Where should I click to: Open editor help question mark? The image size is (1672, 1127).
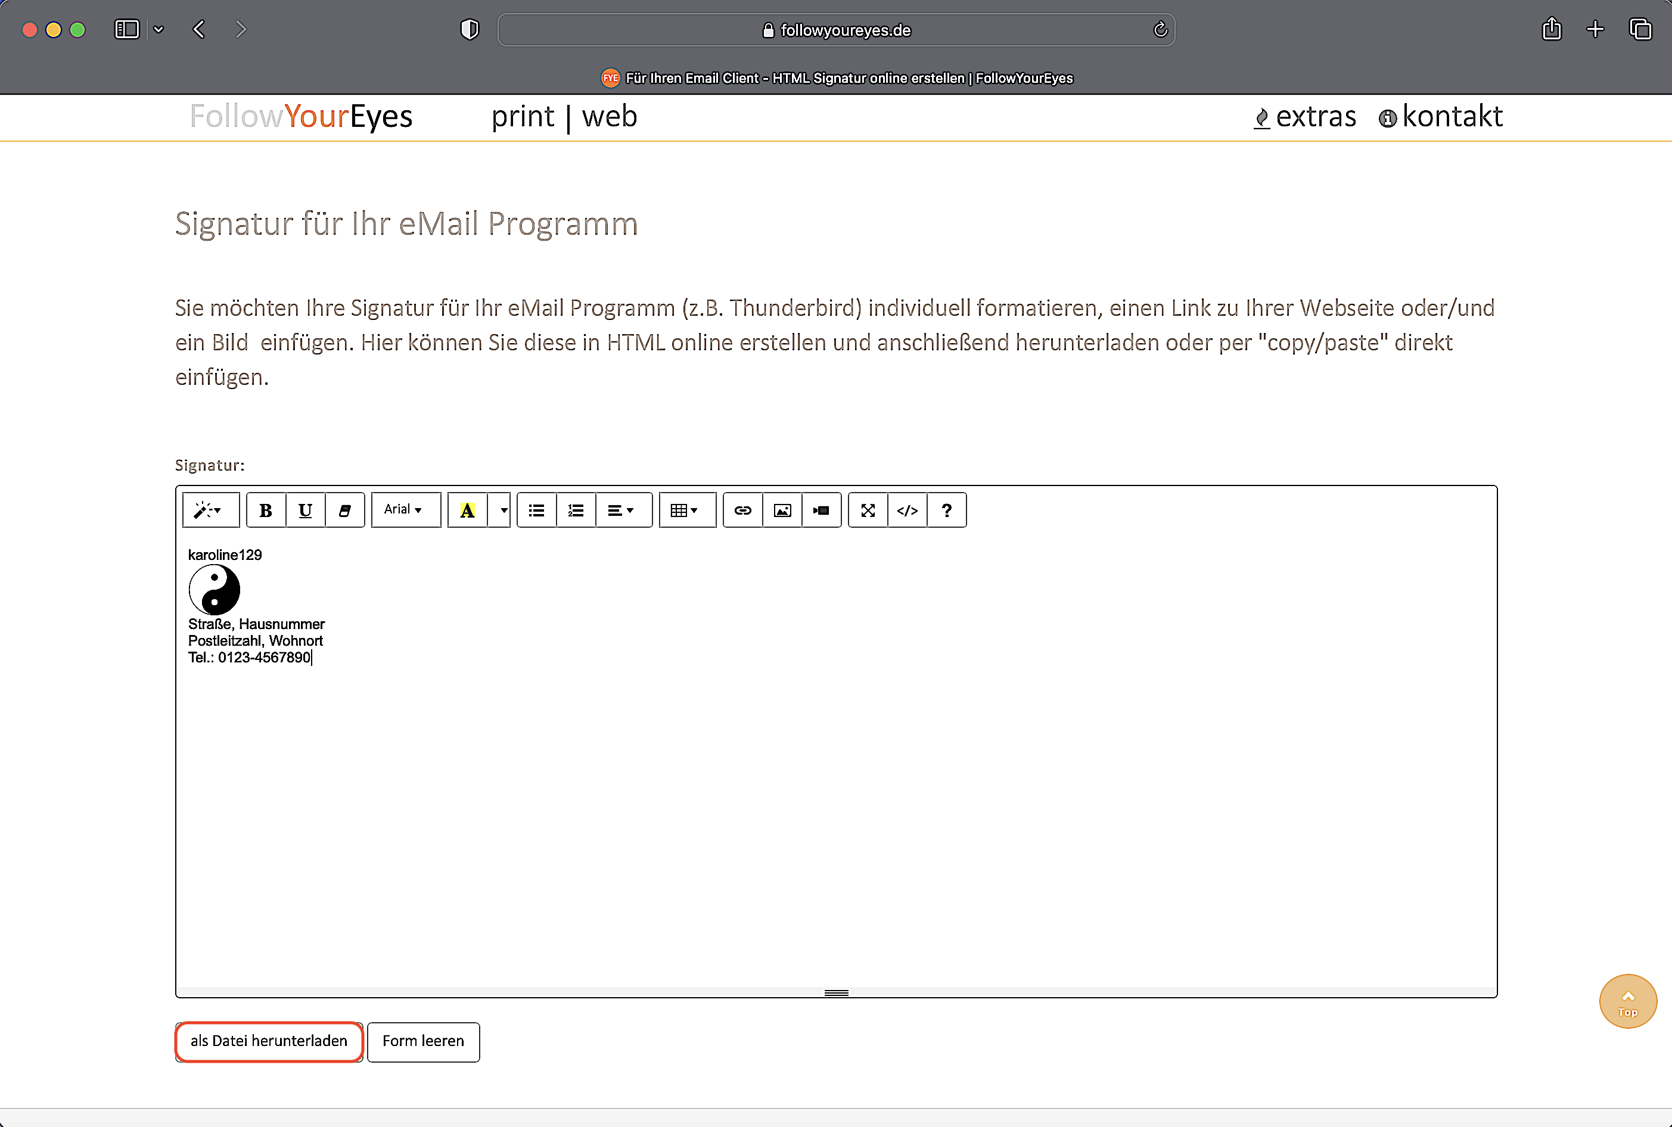(947, 510)
